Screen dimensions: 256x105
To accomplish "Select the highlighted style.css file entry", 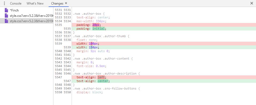I will 27,21.
